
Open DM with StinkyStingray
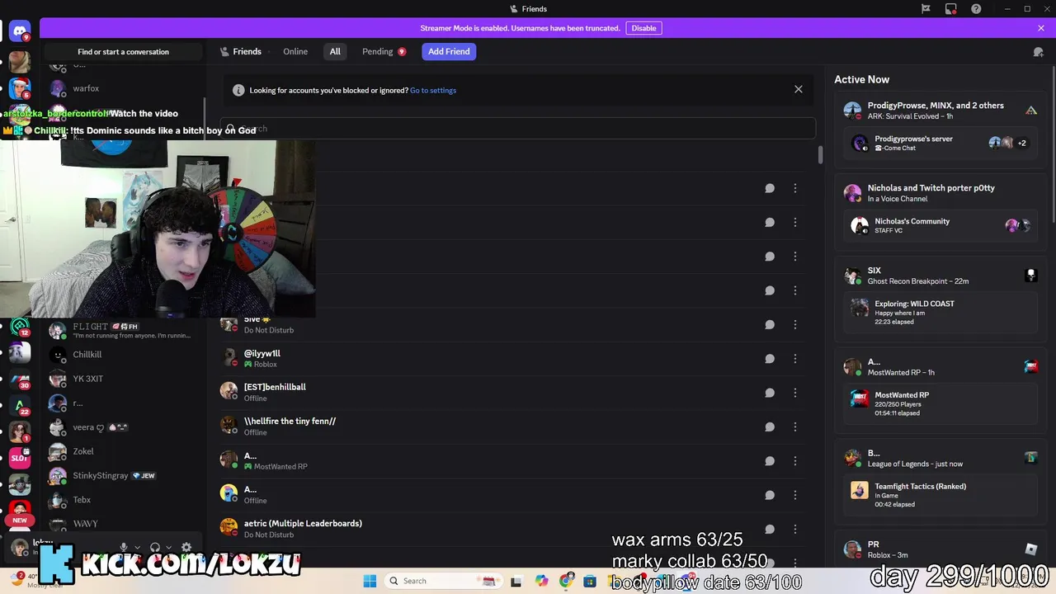point(124,475)
